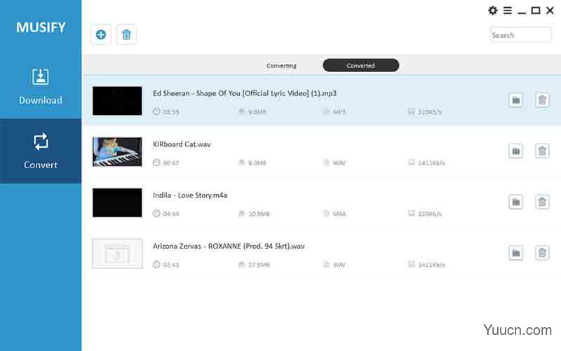Click the toolbar delete-all trash icon

pyautogui.click(x=126, y=34)
